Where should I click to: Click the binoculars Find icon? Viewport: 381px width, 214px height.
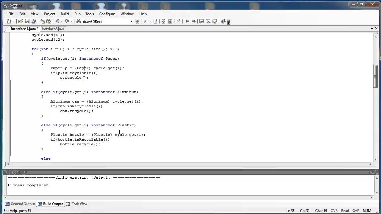[79, 21]
